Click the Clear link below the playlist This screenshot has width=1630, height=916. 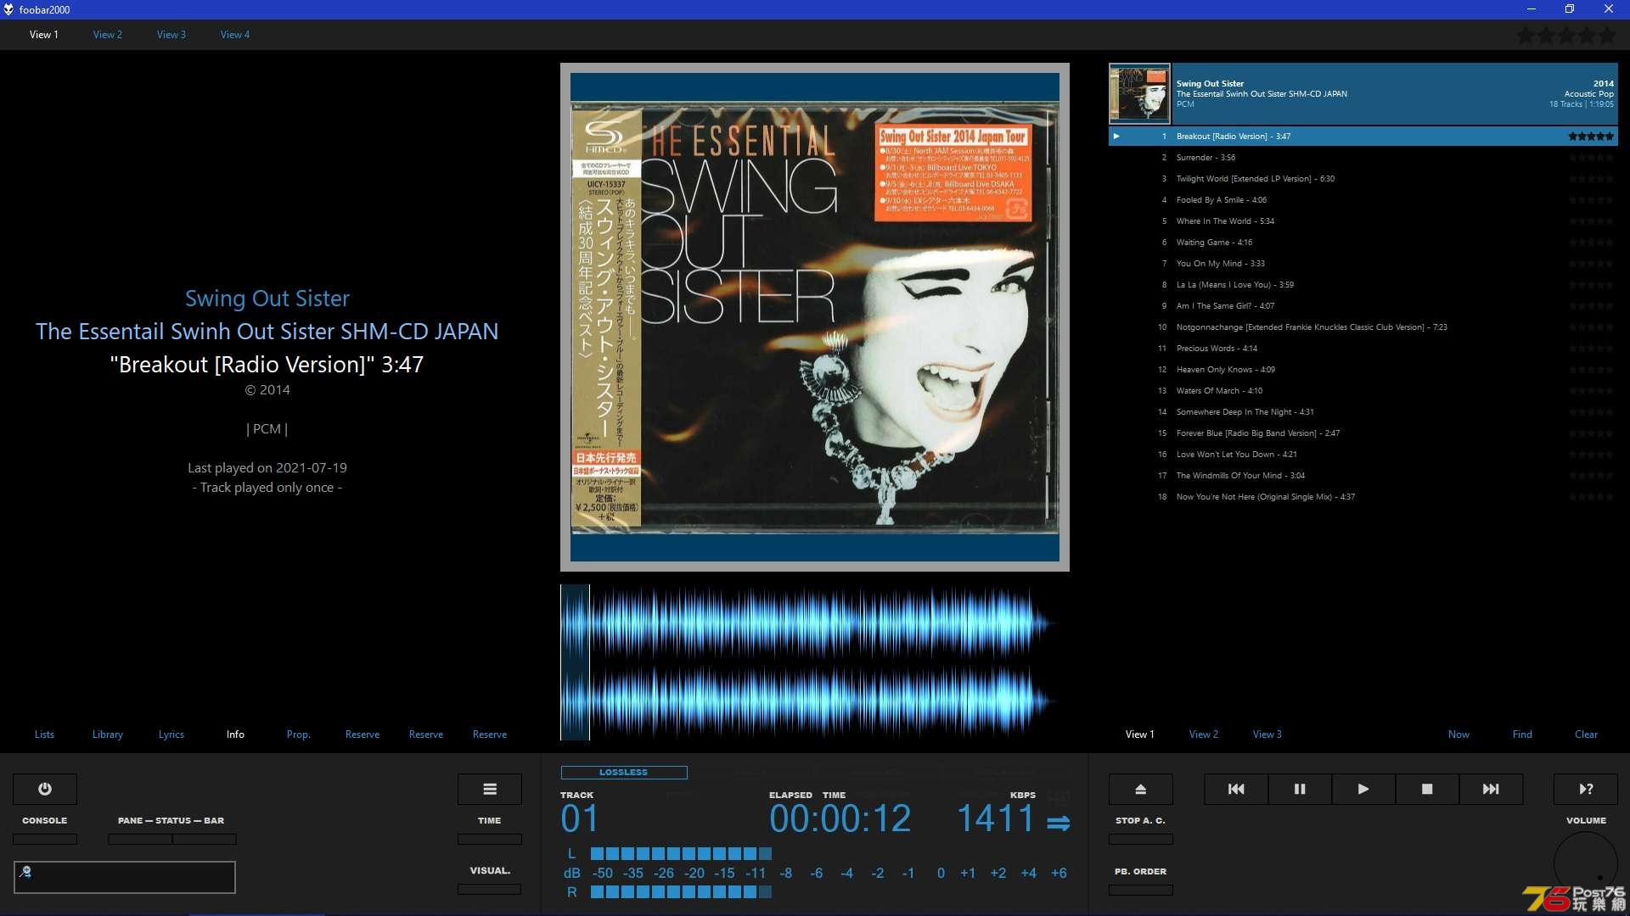[1586, 734]
